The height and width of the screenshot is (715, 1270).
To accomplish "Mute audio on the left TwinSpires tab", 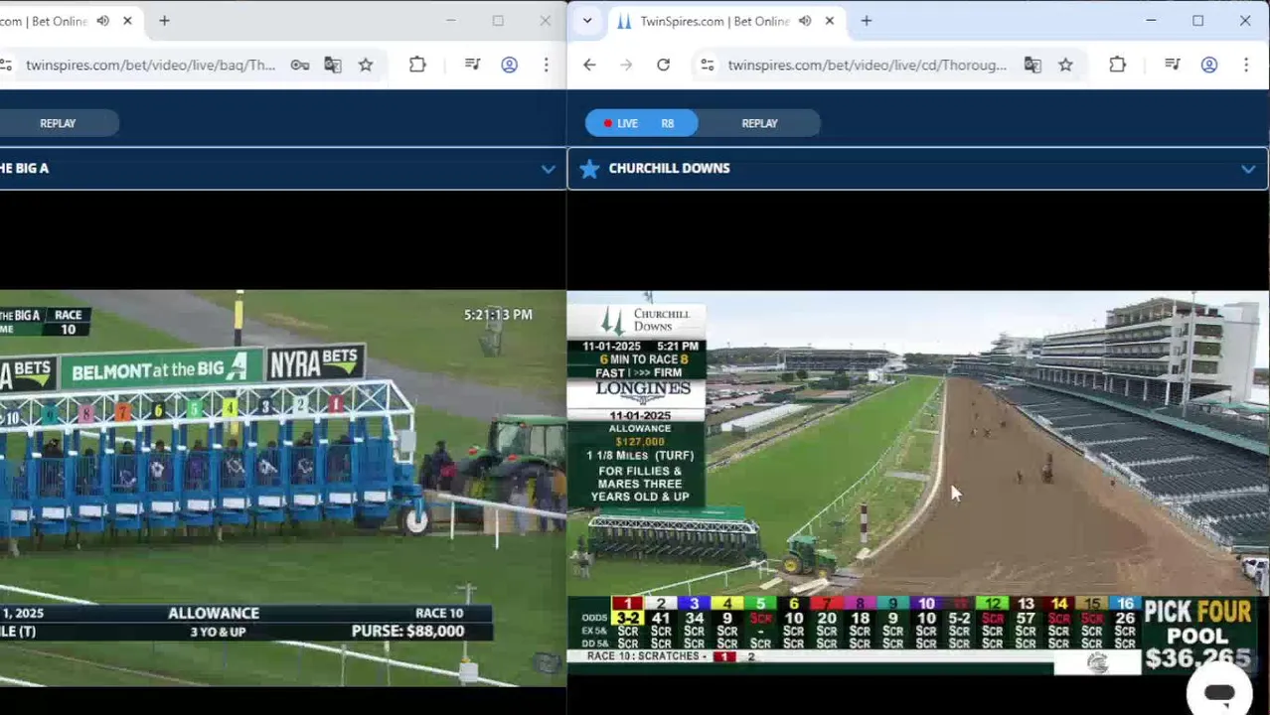I will pyautogui.click(x=102, y=21).
